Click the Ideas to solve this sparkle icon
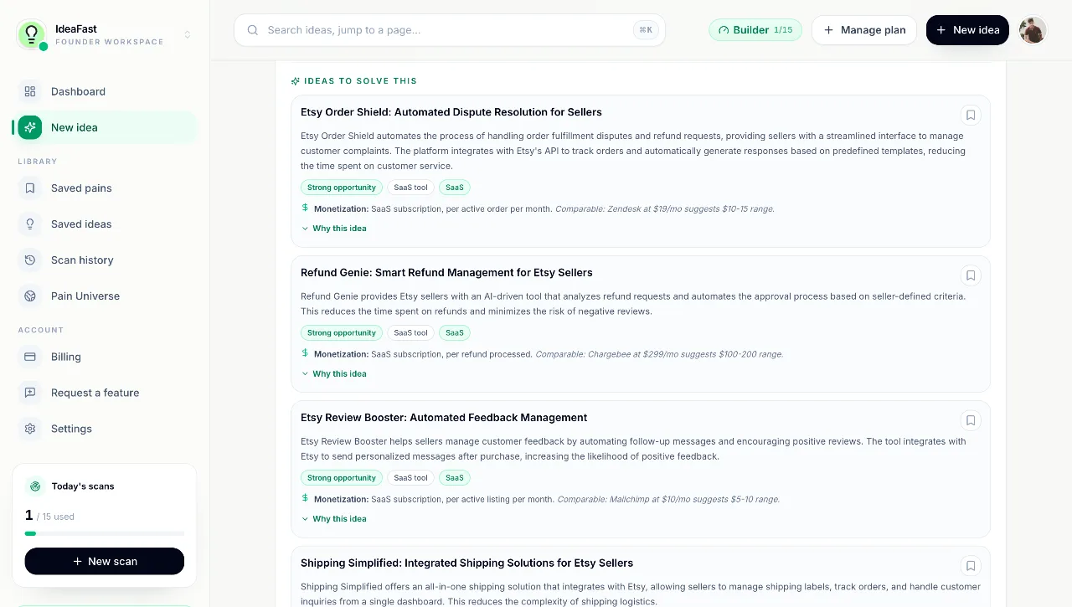The width and height of the screenshot is (1072, 607). [x=295, y=81]
